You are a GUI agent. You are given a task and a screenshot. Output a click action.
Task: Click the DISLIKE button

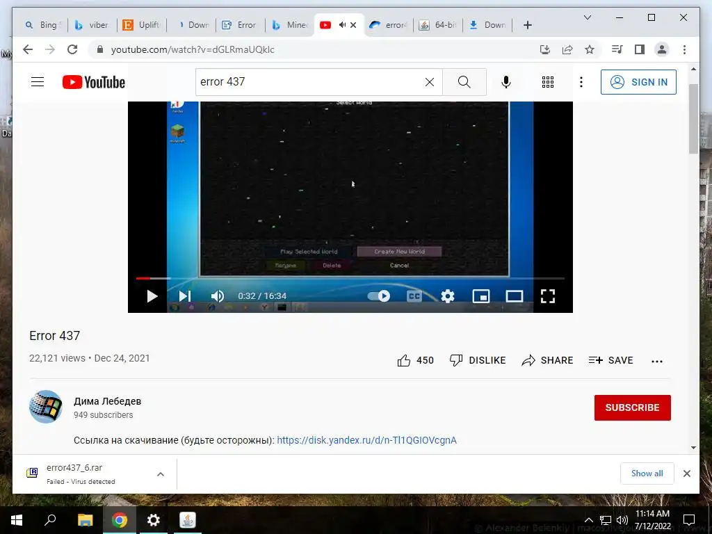pyautogui.click(x=477, y=361)
